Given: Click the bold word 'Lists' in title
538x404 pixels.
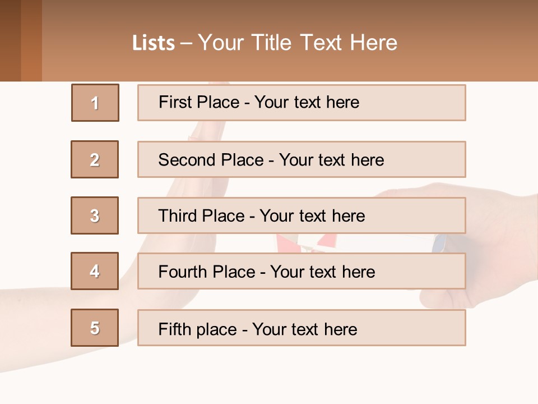Looking at the screenshot, I should point(154,43).
